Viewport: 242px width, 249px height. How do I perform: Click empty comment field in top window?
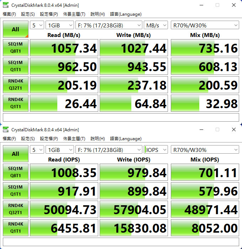tap(121, 117)
